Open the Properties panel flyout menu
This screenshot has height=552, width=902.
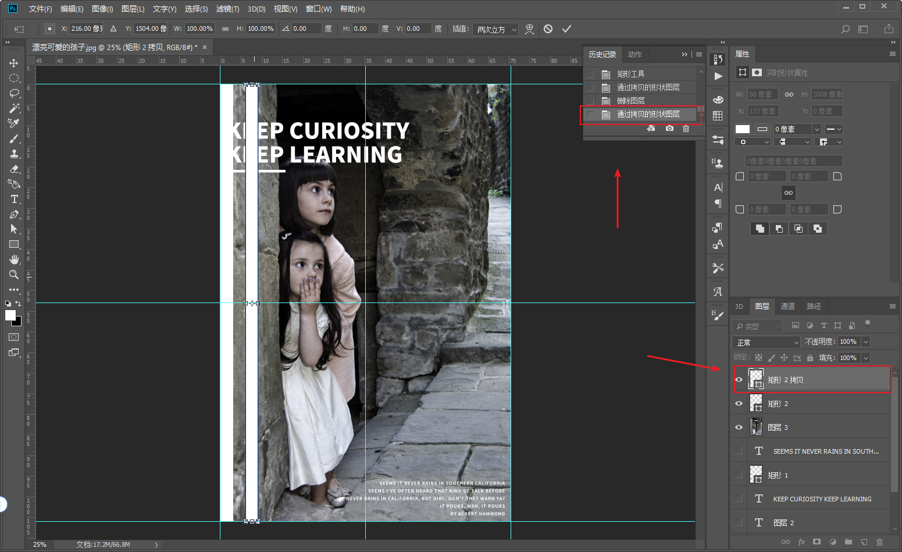893,54
